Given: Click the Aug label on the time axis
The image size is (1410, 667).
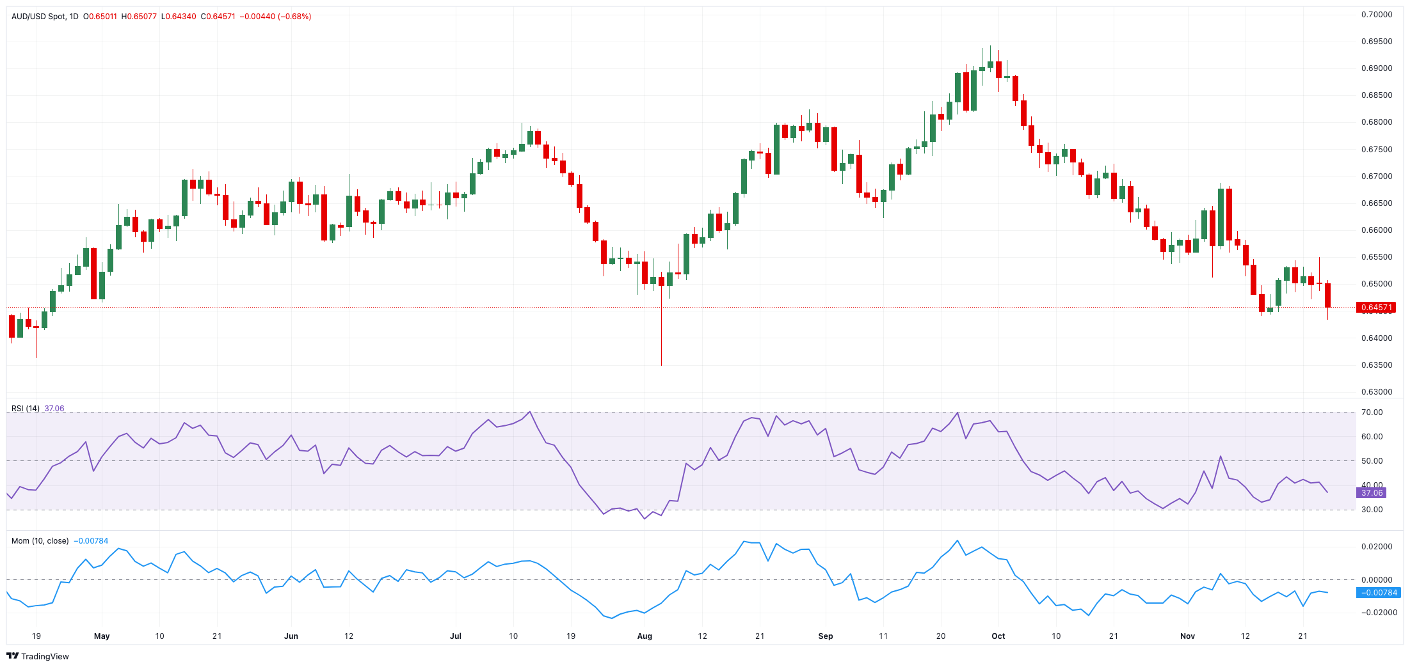Looking at the screenshot, I should pyautogui.click(x=645, y=636).
